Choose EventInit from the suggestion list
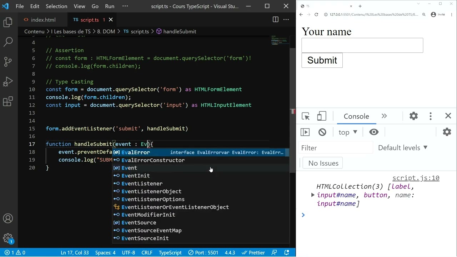The width and height of the screenshot is (457, 257). [x=201, y=176]
